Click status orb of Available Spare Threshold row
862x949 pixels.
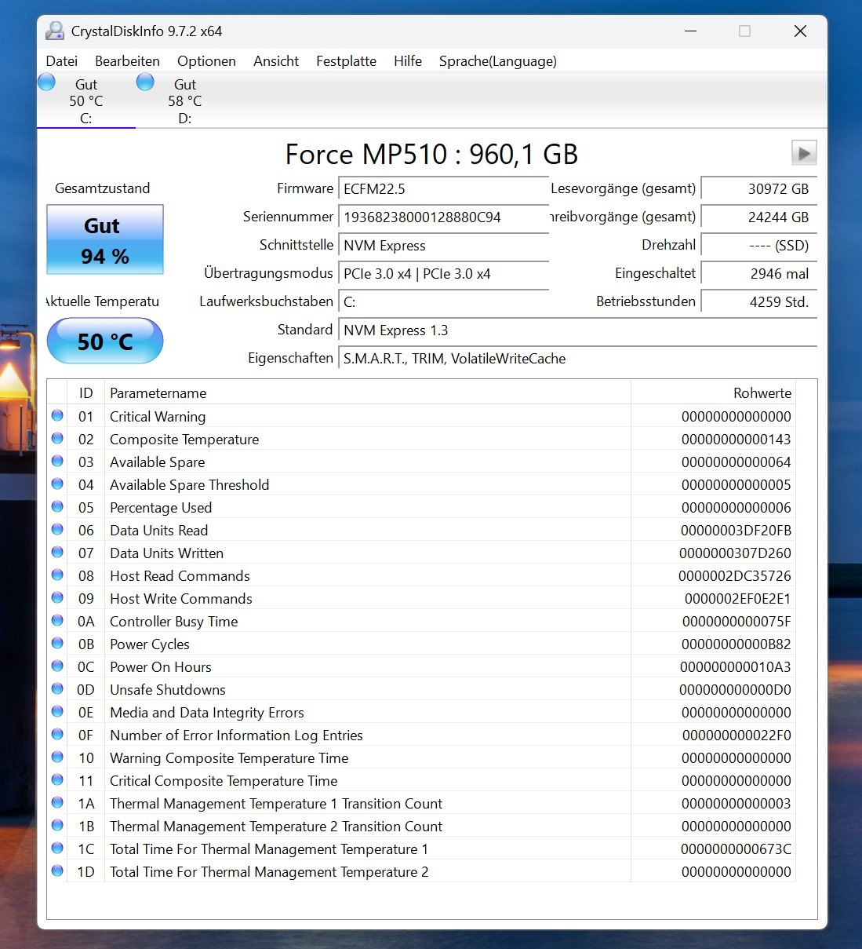[57, 484]
